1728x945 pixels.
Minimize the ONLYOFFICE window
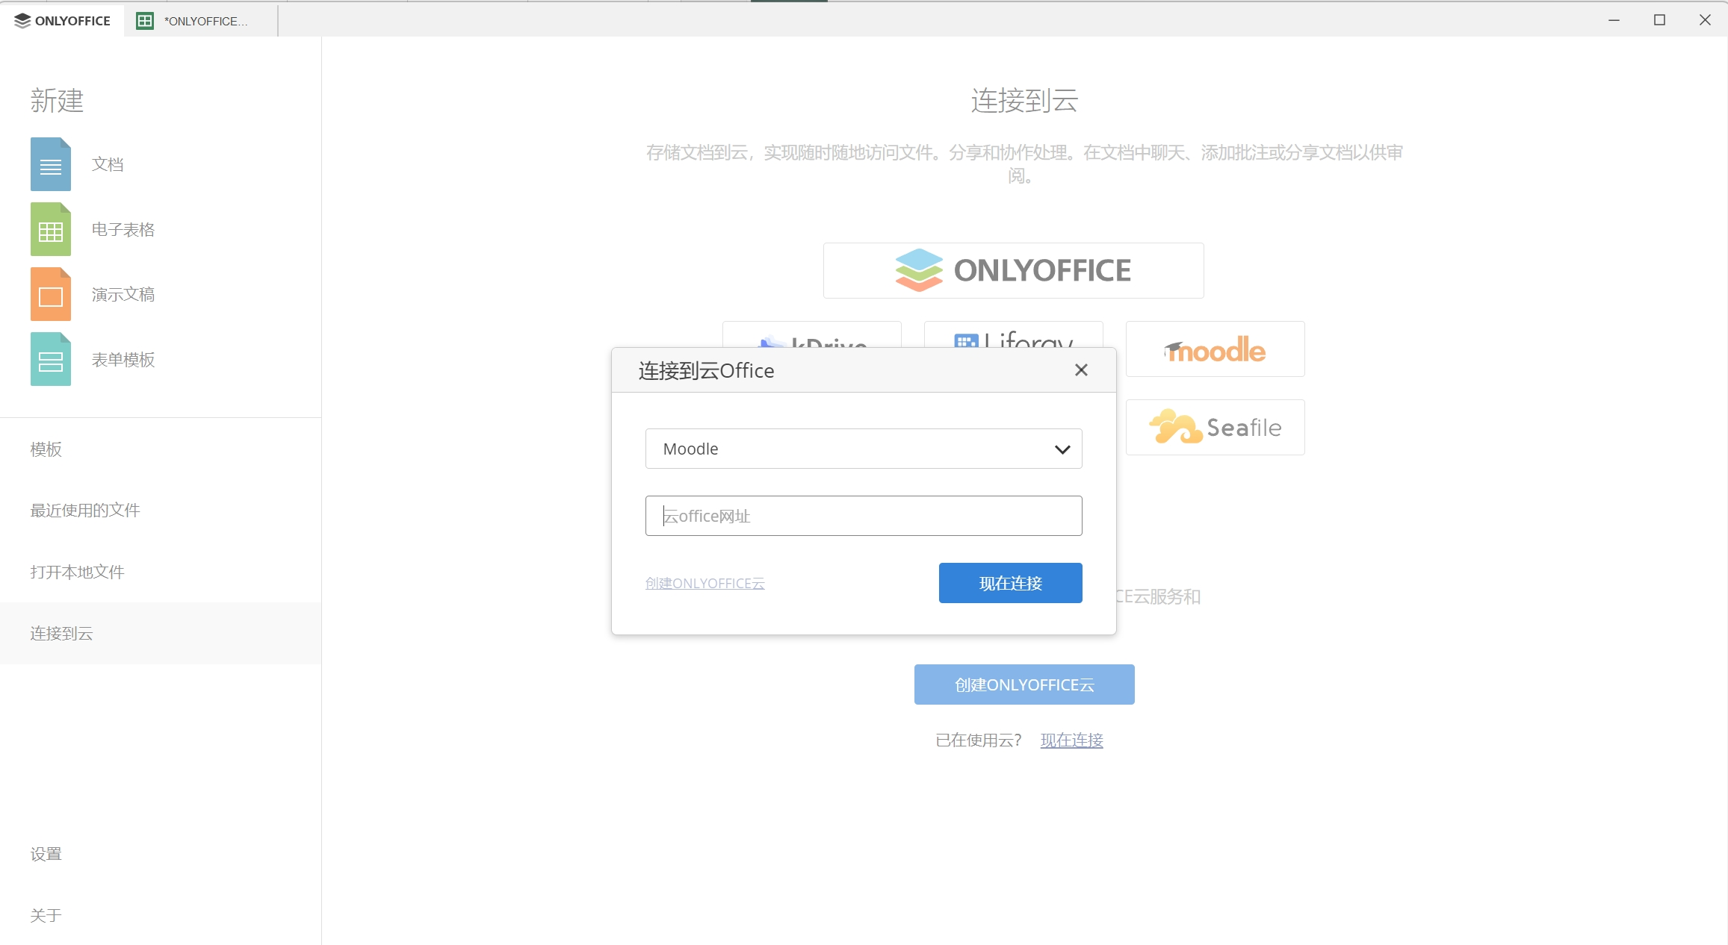click(x=1614, y=20)
